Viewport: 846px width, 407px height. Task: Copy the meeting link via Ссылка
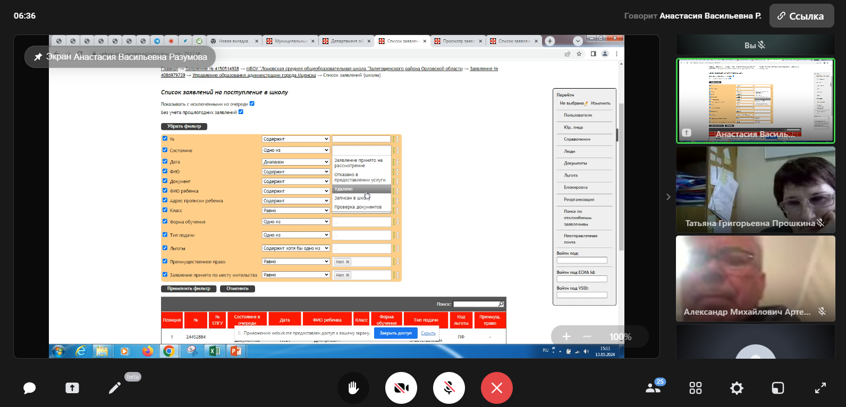801,16
